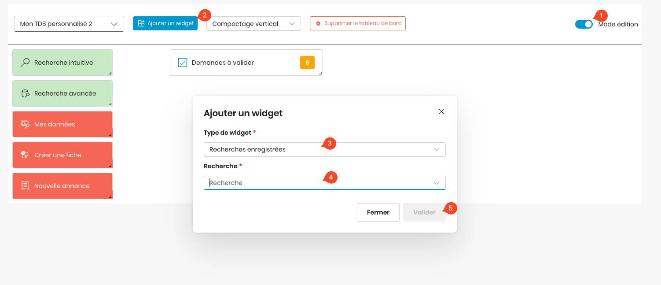Click the Créer une fiche widget icon
Image resolution: width=661 pixels, height=285 pixels.
pyautogui.click(x=25, y=155)
